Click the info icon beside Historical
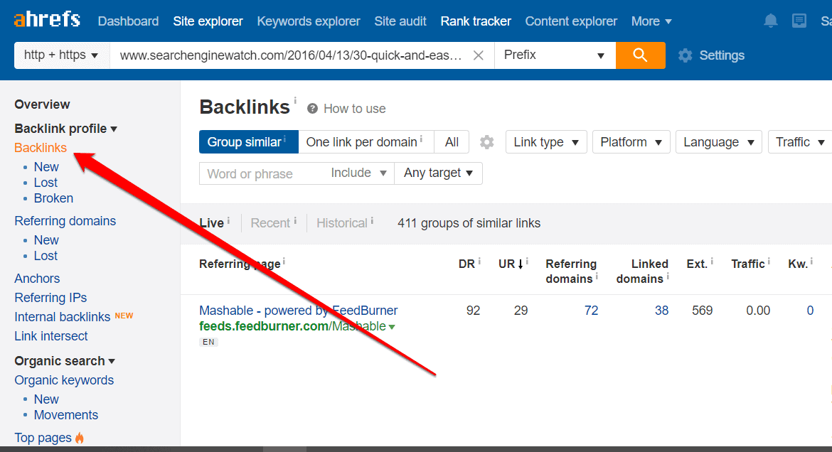This screenshot has height=452, width=832. pos(372,220)
